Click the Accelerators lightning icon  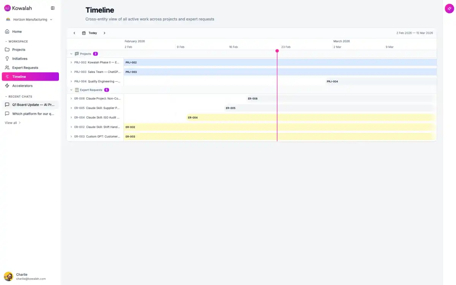point(7,86)
